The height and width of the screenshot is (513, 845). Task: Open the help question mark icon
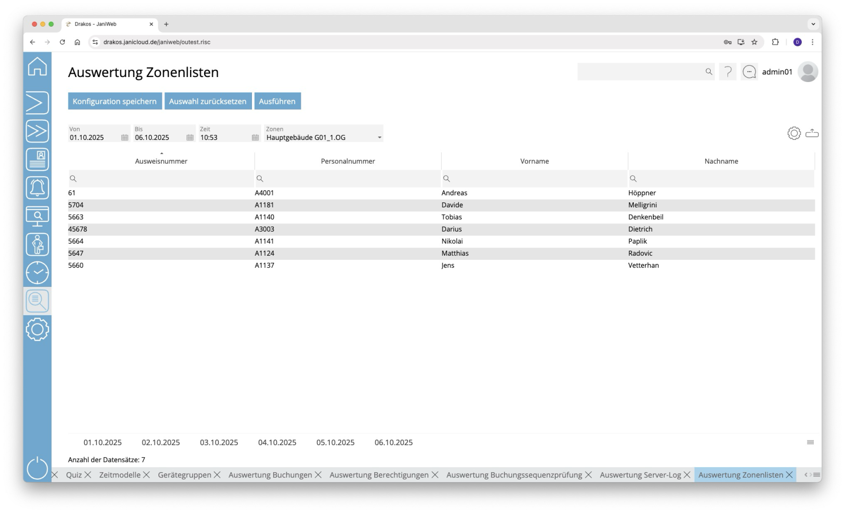coord(728,72)
